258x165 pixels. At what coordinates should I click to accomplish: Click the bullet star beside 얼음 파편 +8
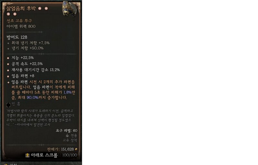(8, 76)
